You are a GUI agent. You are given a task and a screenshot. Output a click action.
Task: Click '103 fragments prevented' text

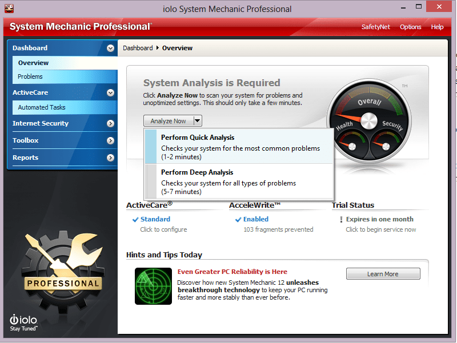(x=278, y=229)
